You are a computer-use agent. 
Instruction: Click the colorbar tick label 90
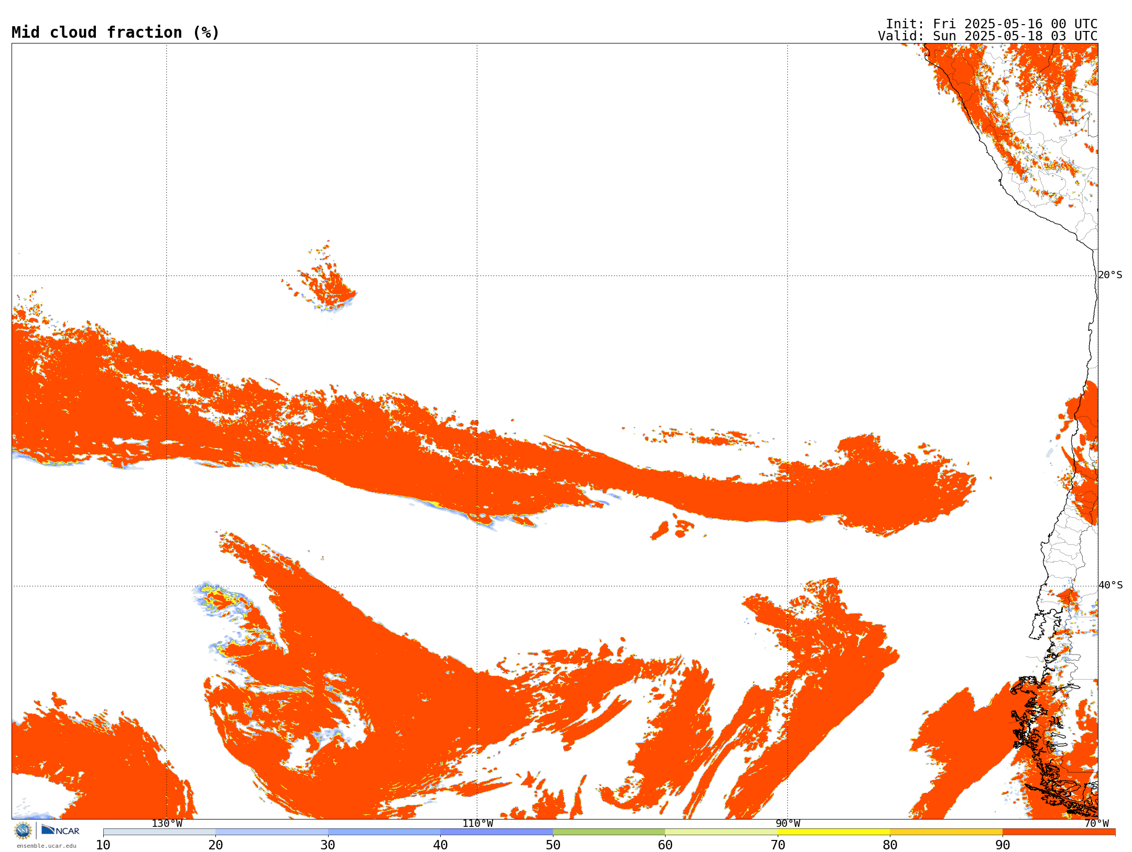click(1003, 845)
